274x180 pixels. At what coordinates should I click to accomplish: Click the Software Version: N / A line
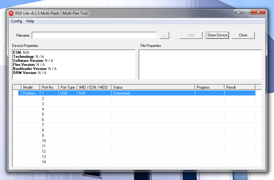[33, 61]
